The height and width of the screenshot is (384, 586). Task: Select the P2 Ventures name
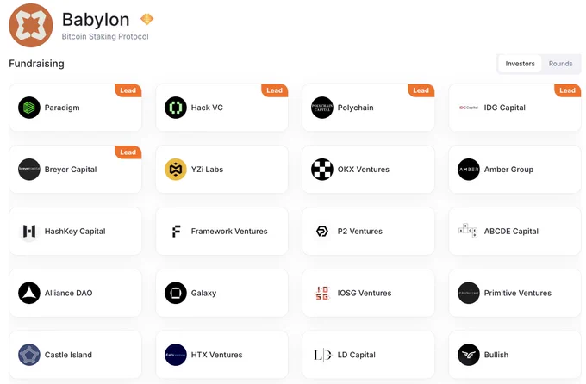pyautogui.click(x=360, y=232)
